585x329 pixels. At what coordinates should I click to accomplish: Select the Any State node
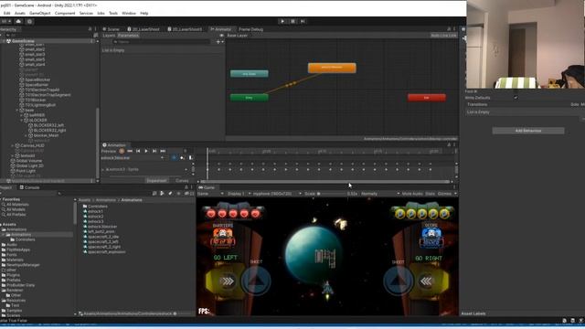click(x=249, y=74)
